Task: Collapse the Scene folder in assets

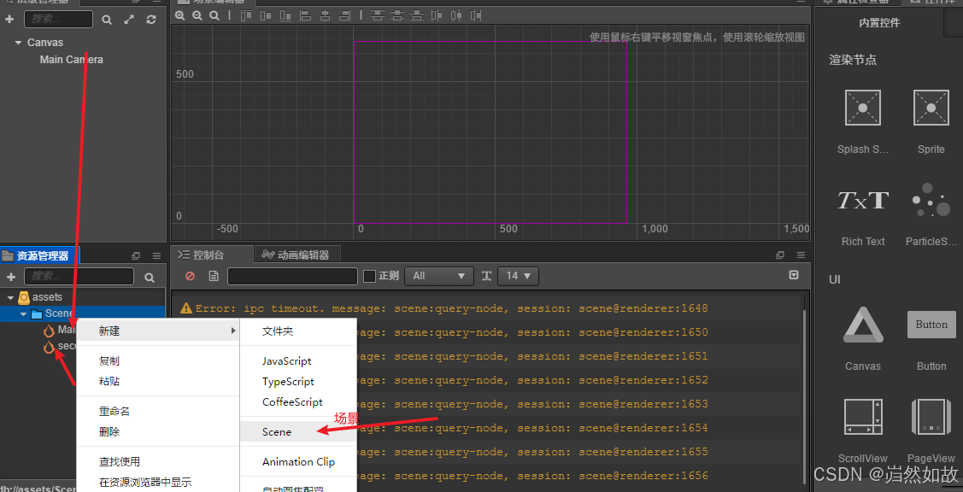Action: 24,313
